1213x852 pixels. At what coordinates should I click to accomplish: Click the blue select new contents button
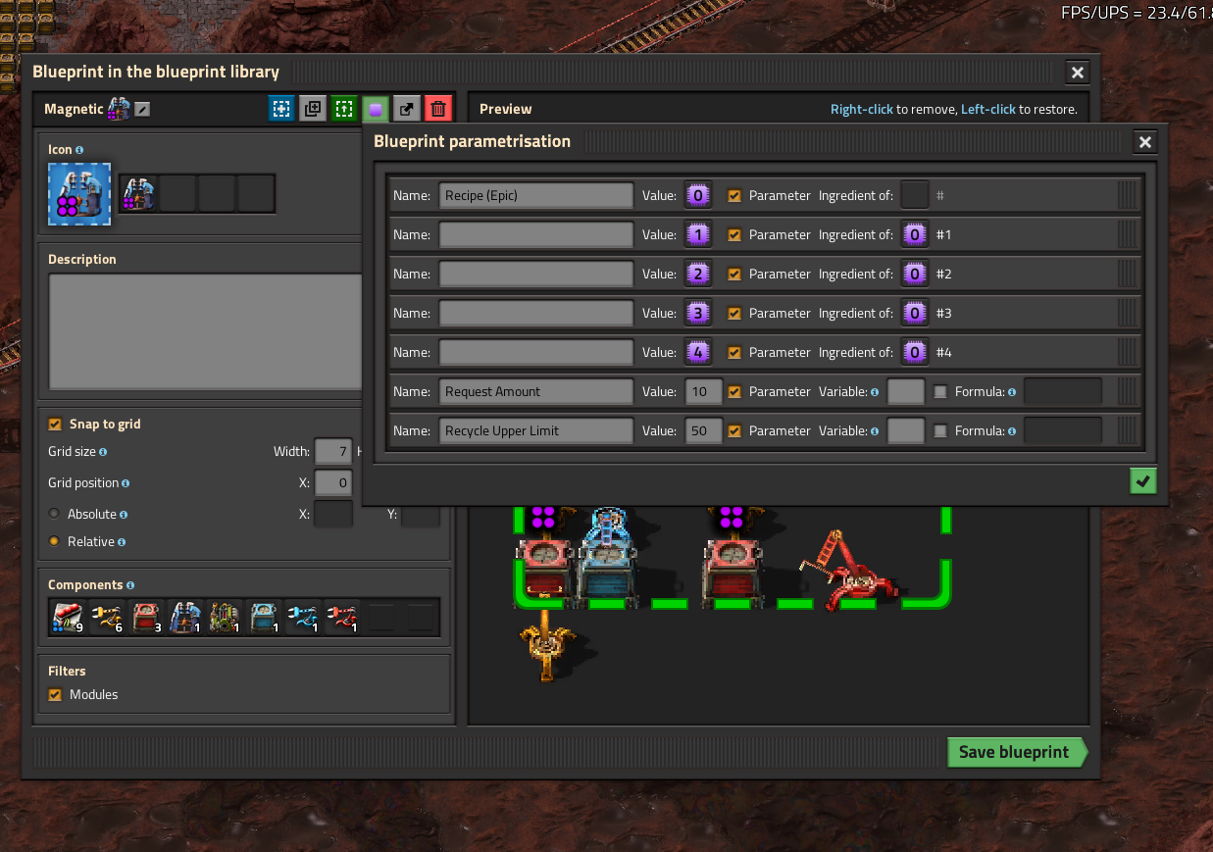tap(281, 109)
